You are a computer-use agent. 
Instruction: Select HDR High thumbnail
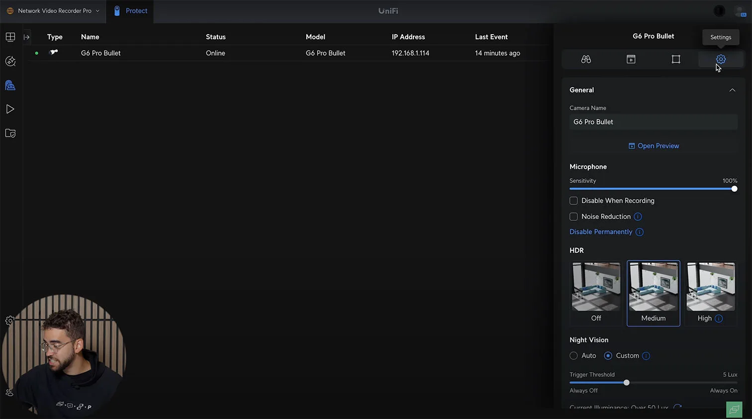(711, 293)
